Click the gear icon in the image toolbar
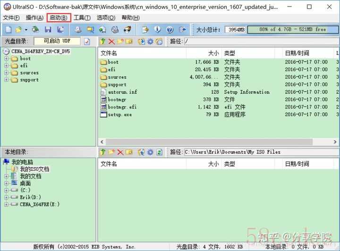 pyautogui.click(x=150, y=41)
